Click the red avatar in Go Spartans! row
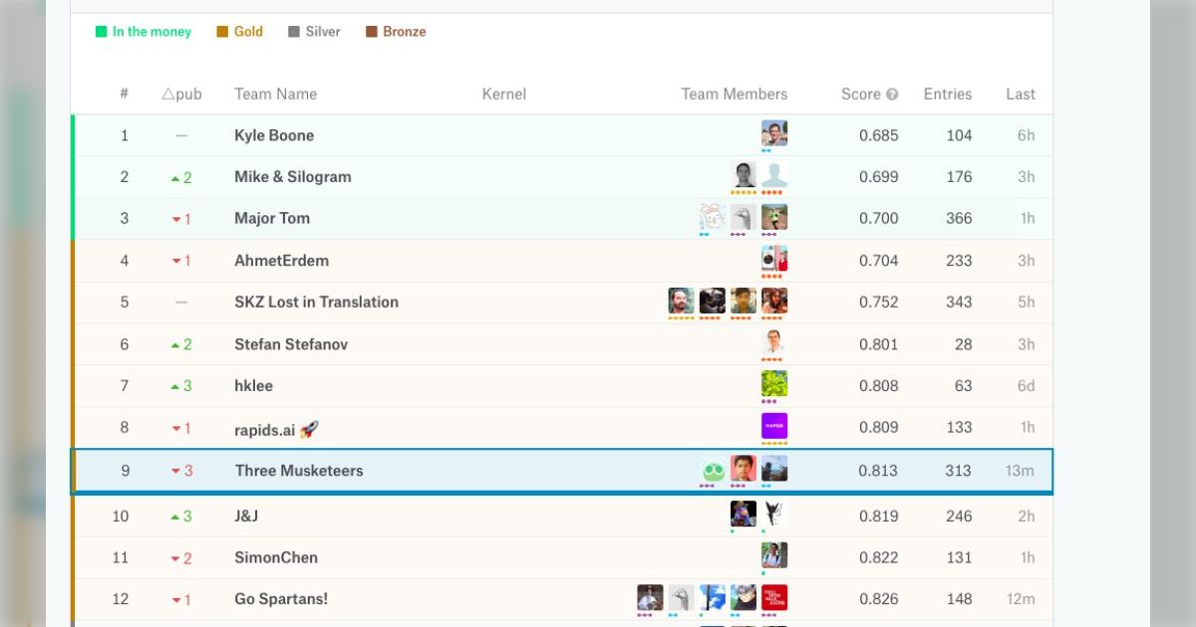 click(774, 597)
